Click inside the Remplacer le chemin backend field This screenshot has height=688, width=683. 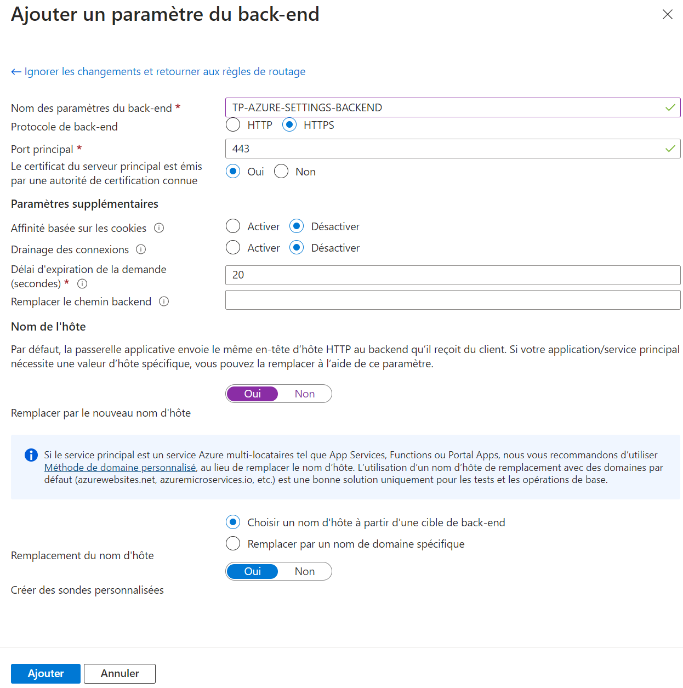point(453,300)
